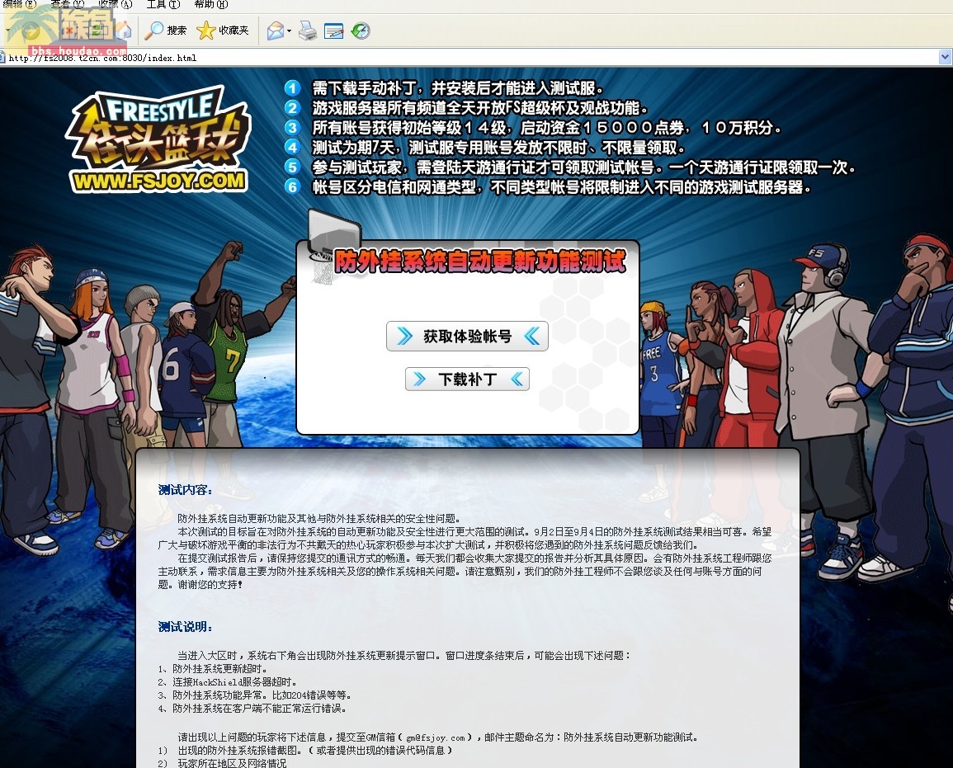This screenshot has height=768, width=953.
Task: Click list item 防外挂系统在客户端不能正常运行错误
Action: click(x=252, y=709)
